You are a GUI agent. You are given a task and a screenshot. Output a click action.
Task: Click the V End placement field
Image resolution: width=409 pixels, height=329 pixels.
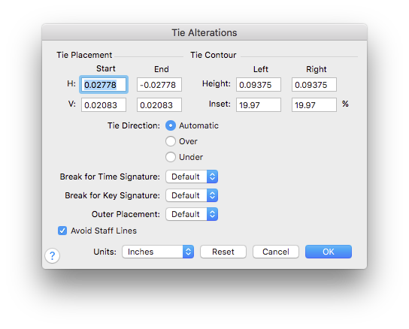[159, 105]
